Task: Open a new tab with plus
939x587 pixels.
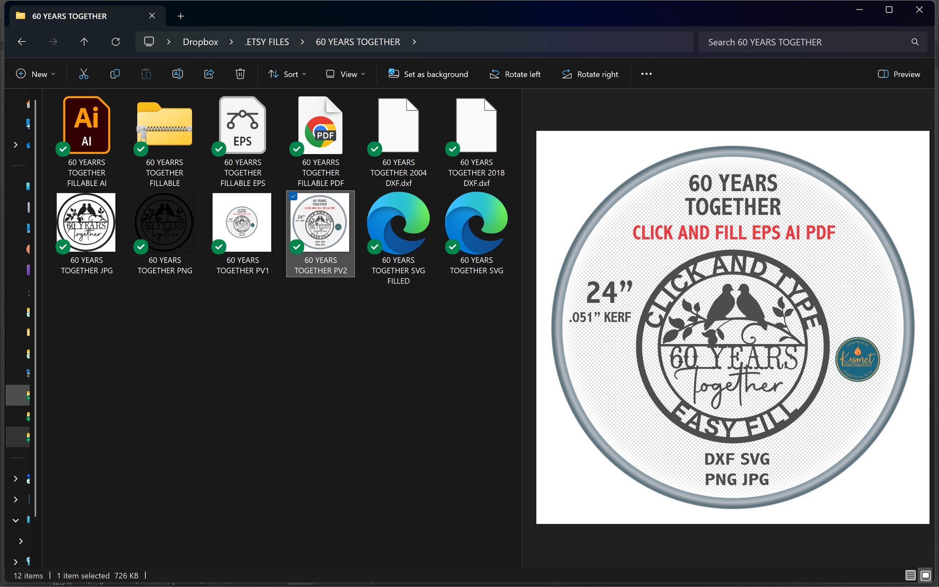Action: [181, 16]
